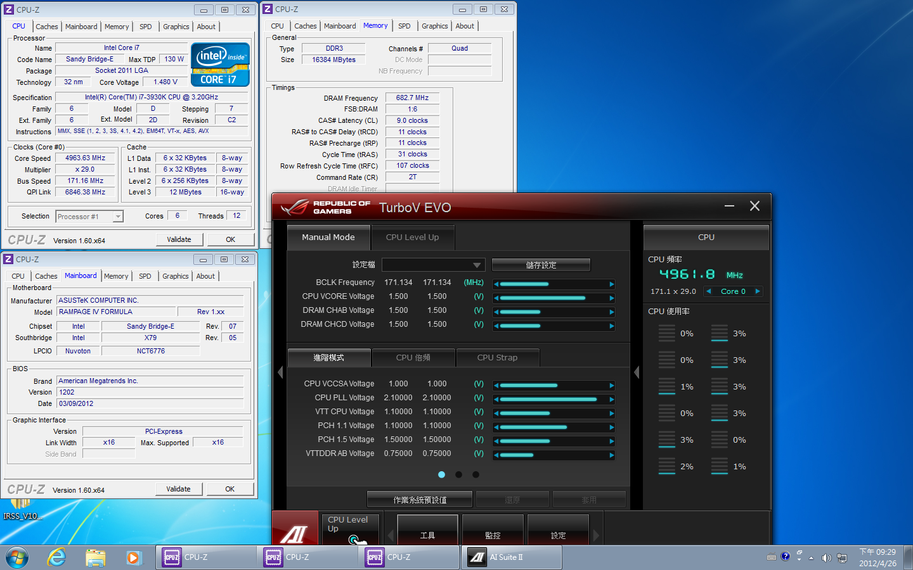Open the 設定 settings button in bottom bar

click(x=559, y=529)
